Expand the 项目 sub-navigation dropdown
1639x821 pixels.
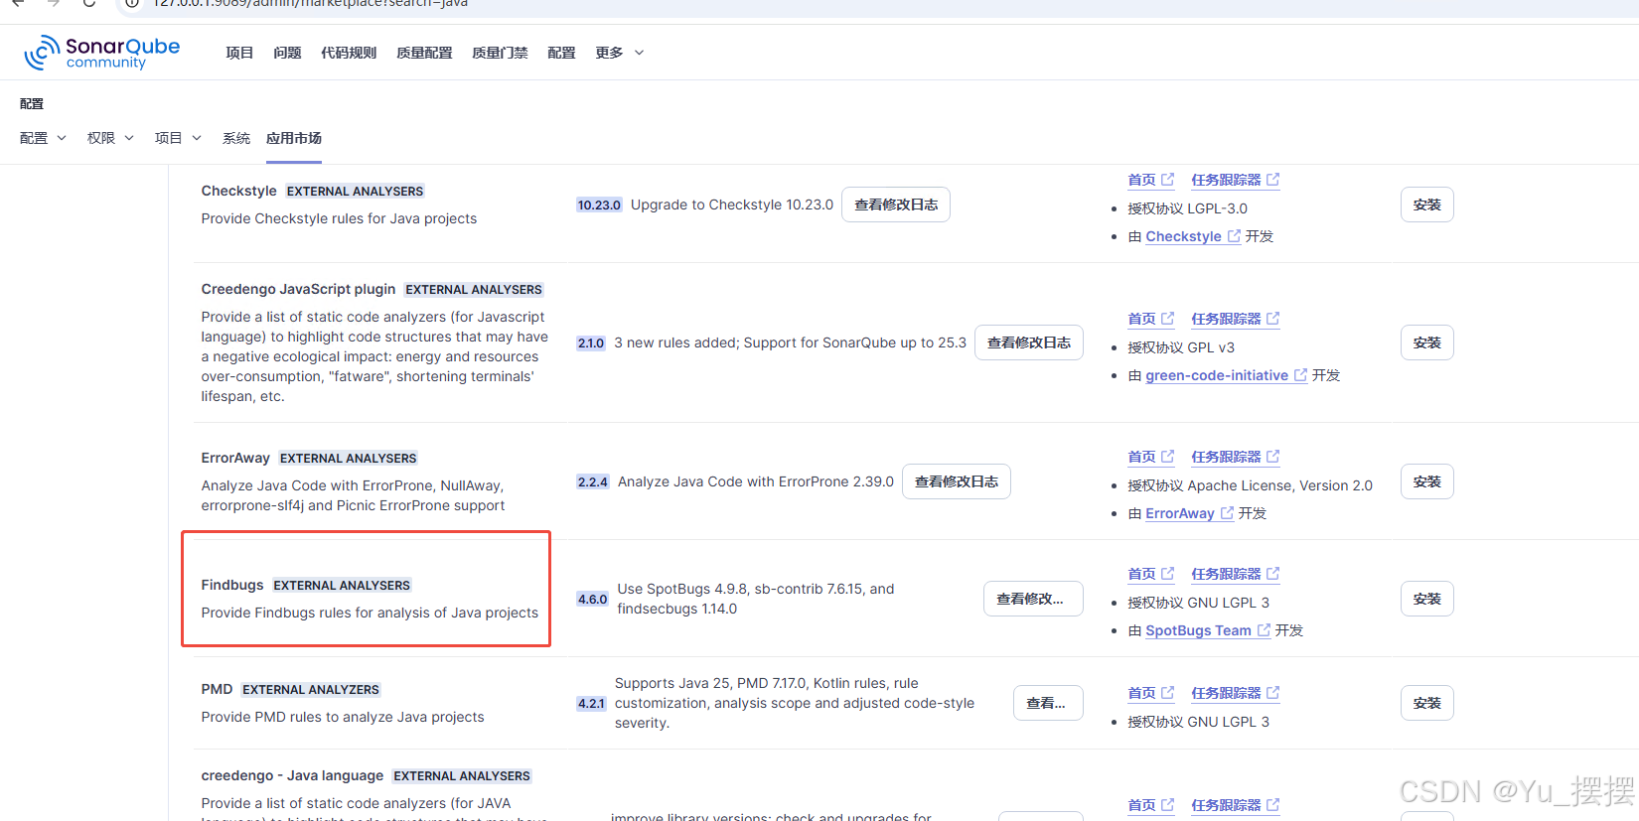click(x=178, y=138)
